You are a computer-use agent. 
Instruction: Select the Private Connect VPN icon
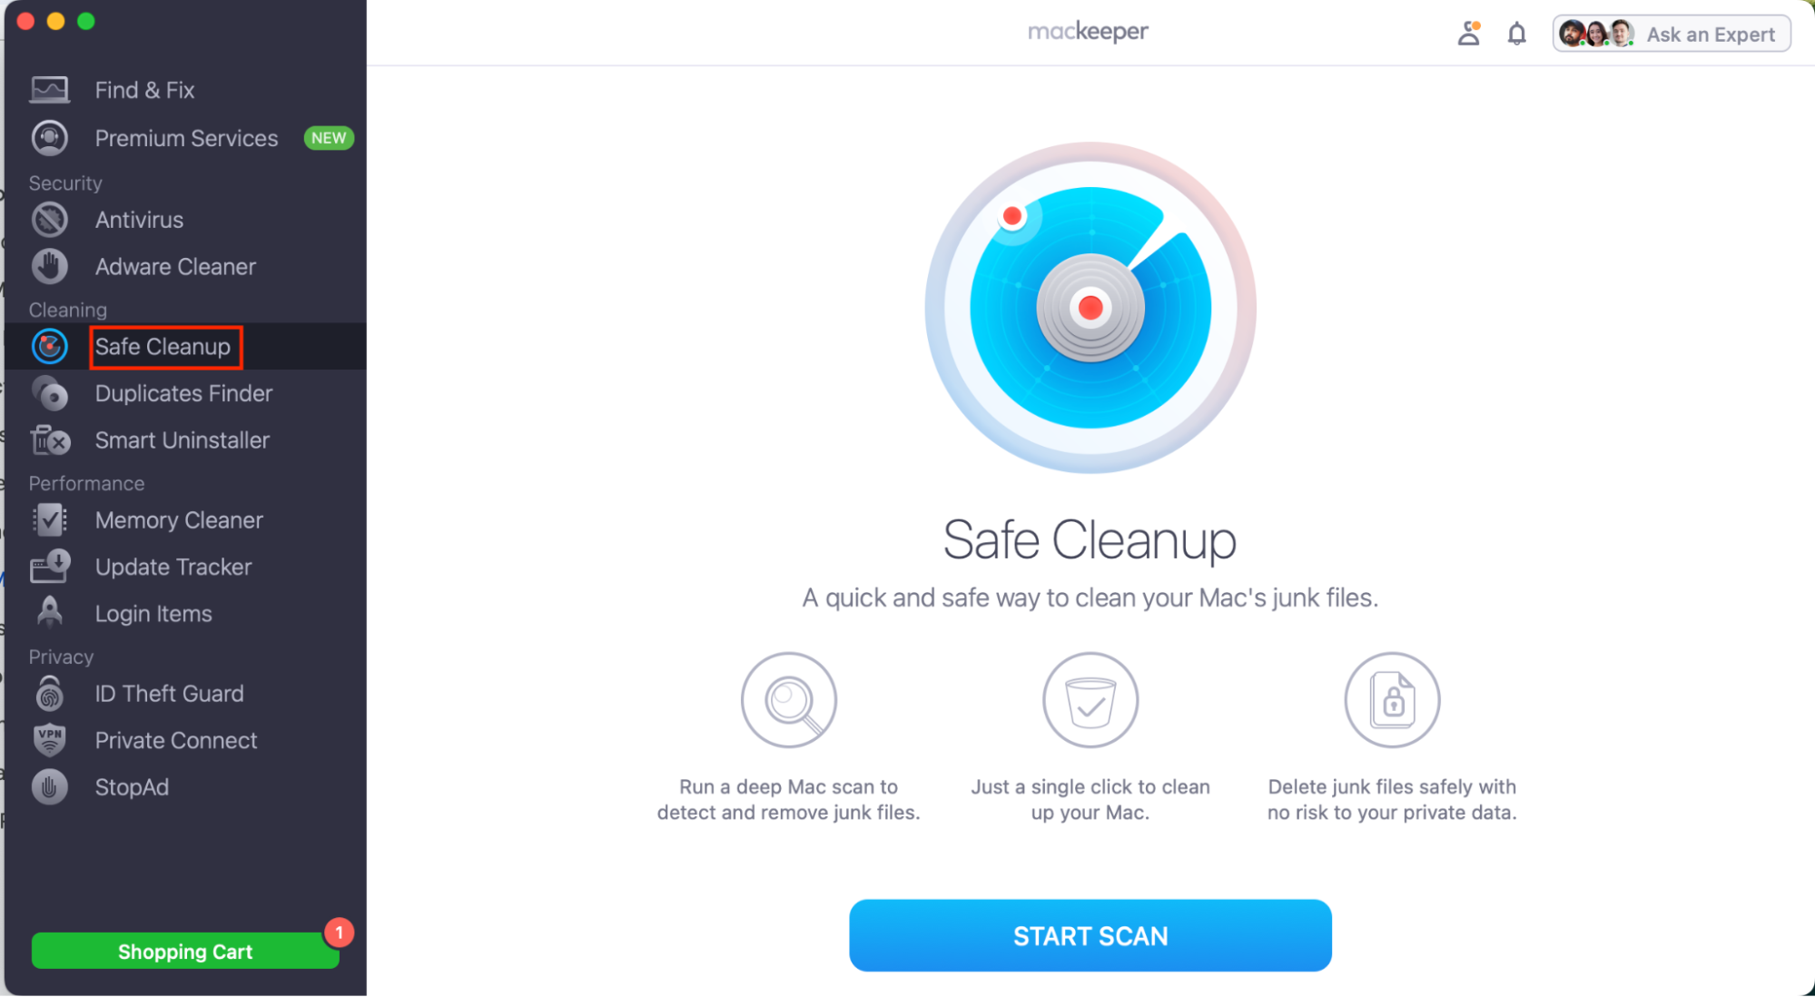(50, 739)
